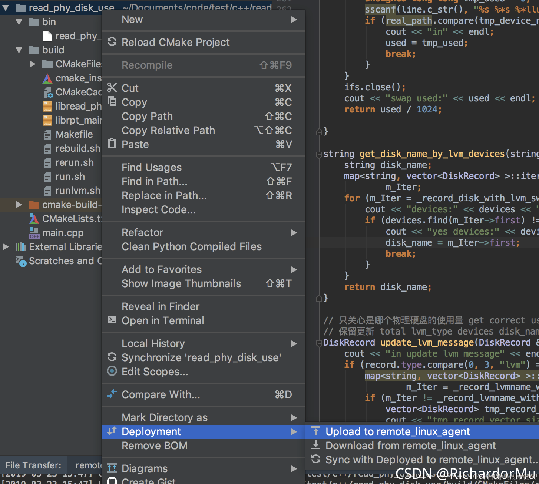
Task: Open the New submenu arrow
Action: tap(294, 19)
